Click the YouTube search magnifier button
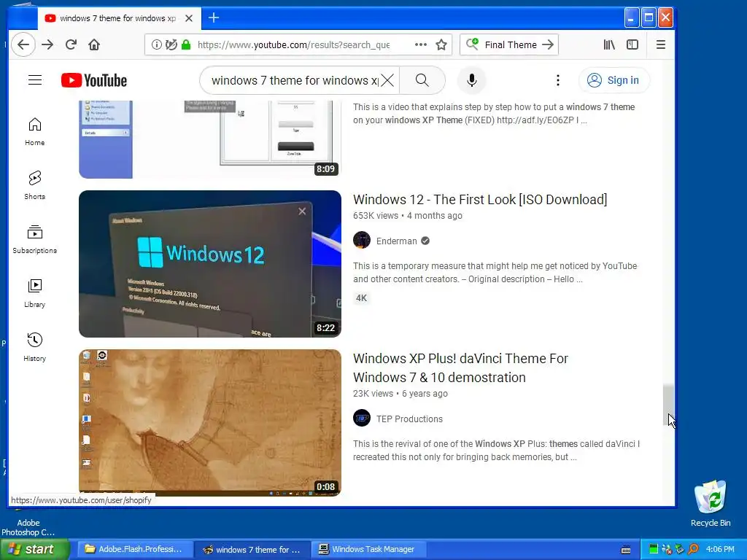The width and height of the screenshot is (747, 560). point(422,80)
